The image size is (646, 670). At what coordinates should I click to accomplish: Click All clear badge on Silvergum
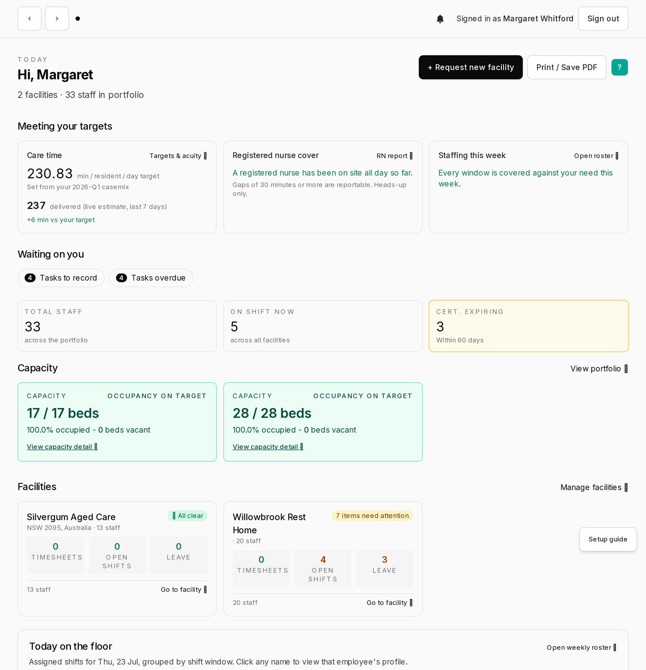point(187,516)
